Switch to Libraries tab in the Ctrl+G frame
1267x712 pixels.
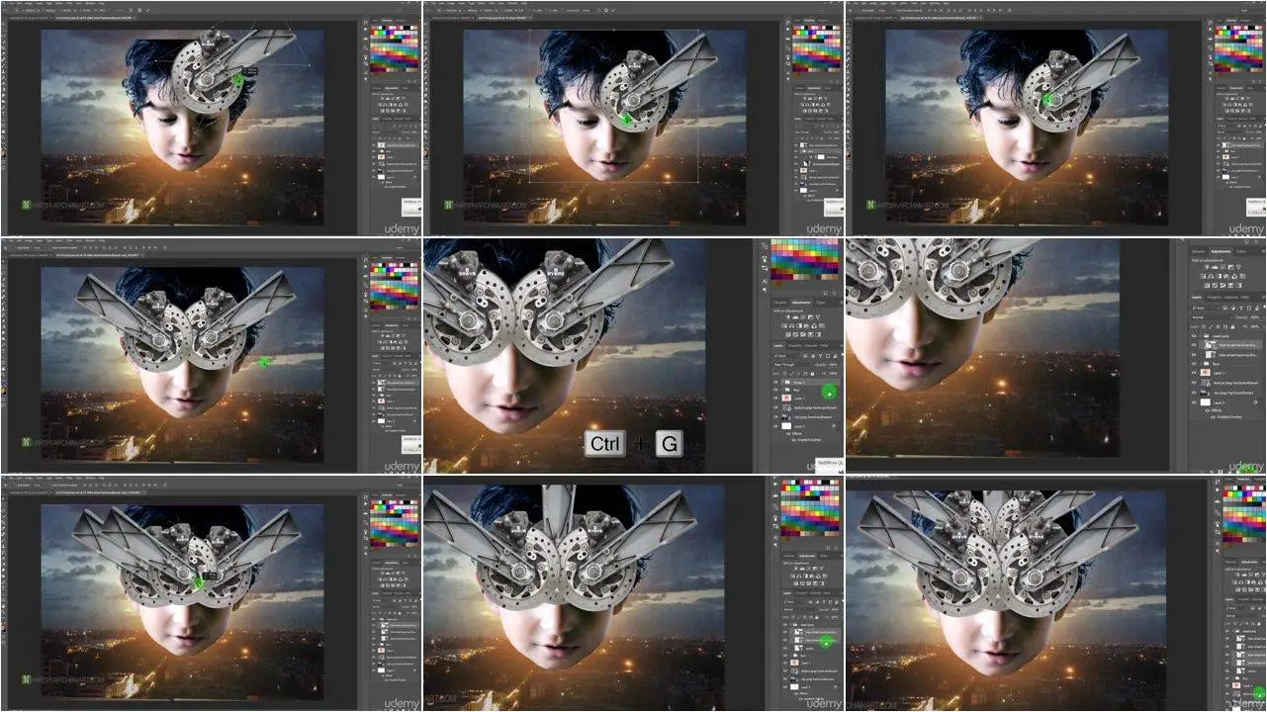[x=779, y=303]
